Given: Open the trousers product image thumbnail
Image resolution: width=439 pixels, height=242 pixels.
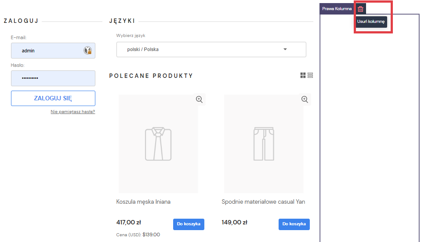Looking at the screenshot, I should 264,144.
